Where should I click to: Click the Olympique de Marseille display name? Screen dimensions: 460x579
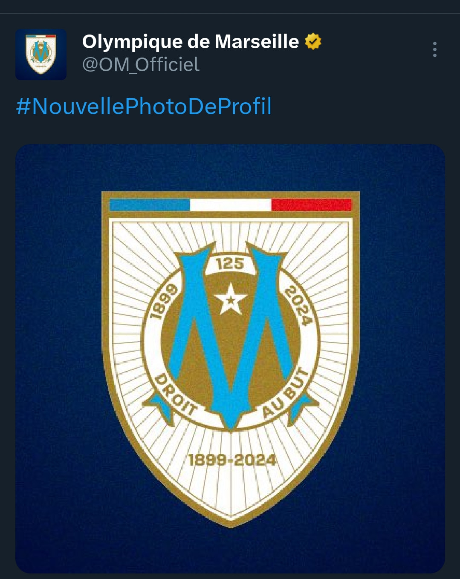click(190, 42)
